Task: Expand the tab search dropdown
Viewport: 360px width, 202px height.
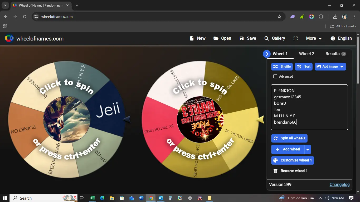Action: point(5,5)
